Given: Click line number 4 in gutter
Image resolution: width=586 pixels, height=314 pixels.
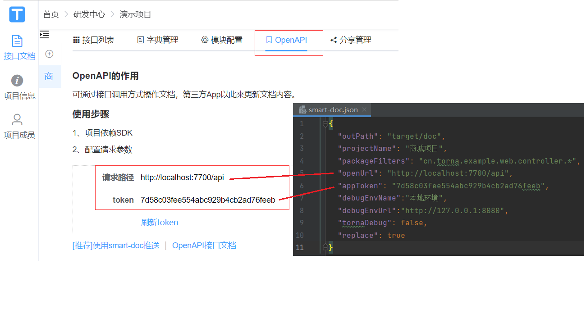Looking at the screenshot, I should 302,161.
